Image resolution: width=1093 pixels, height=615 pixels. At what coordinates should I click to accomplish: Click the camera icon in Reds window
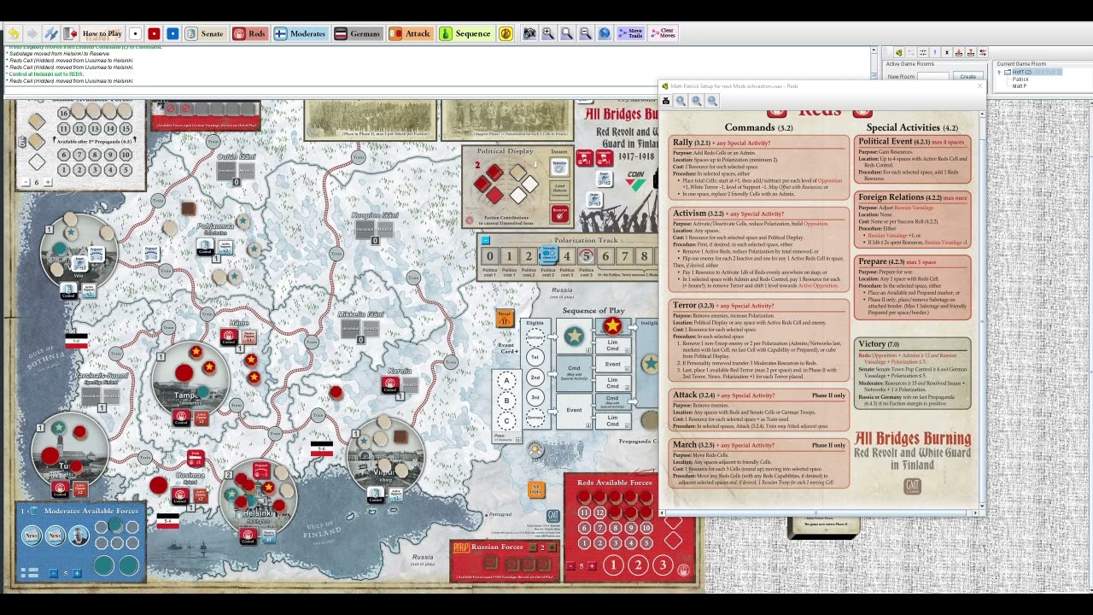point(666,101)
